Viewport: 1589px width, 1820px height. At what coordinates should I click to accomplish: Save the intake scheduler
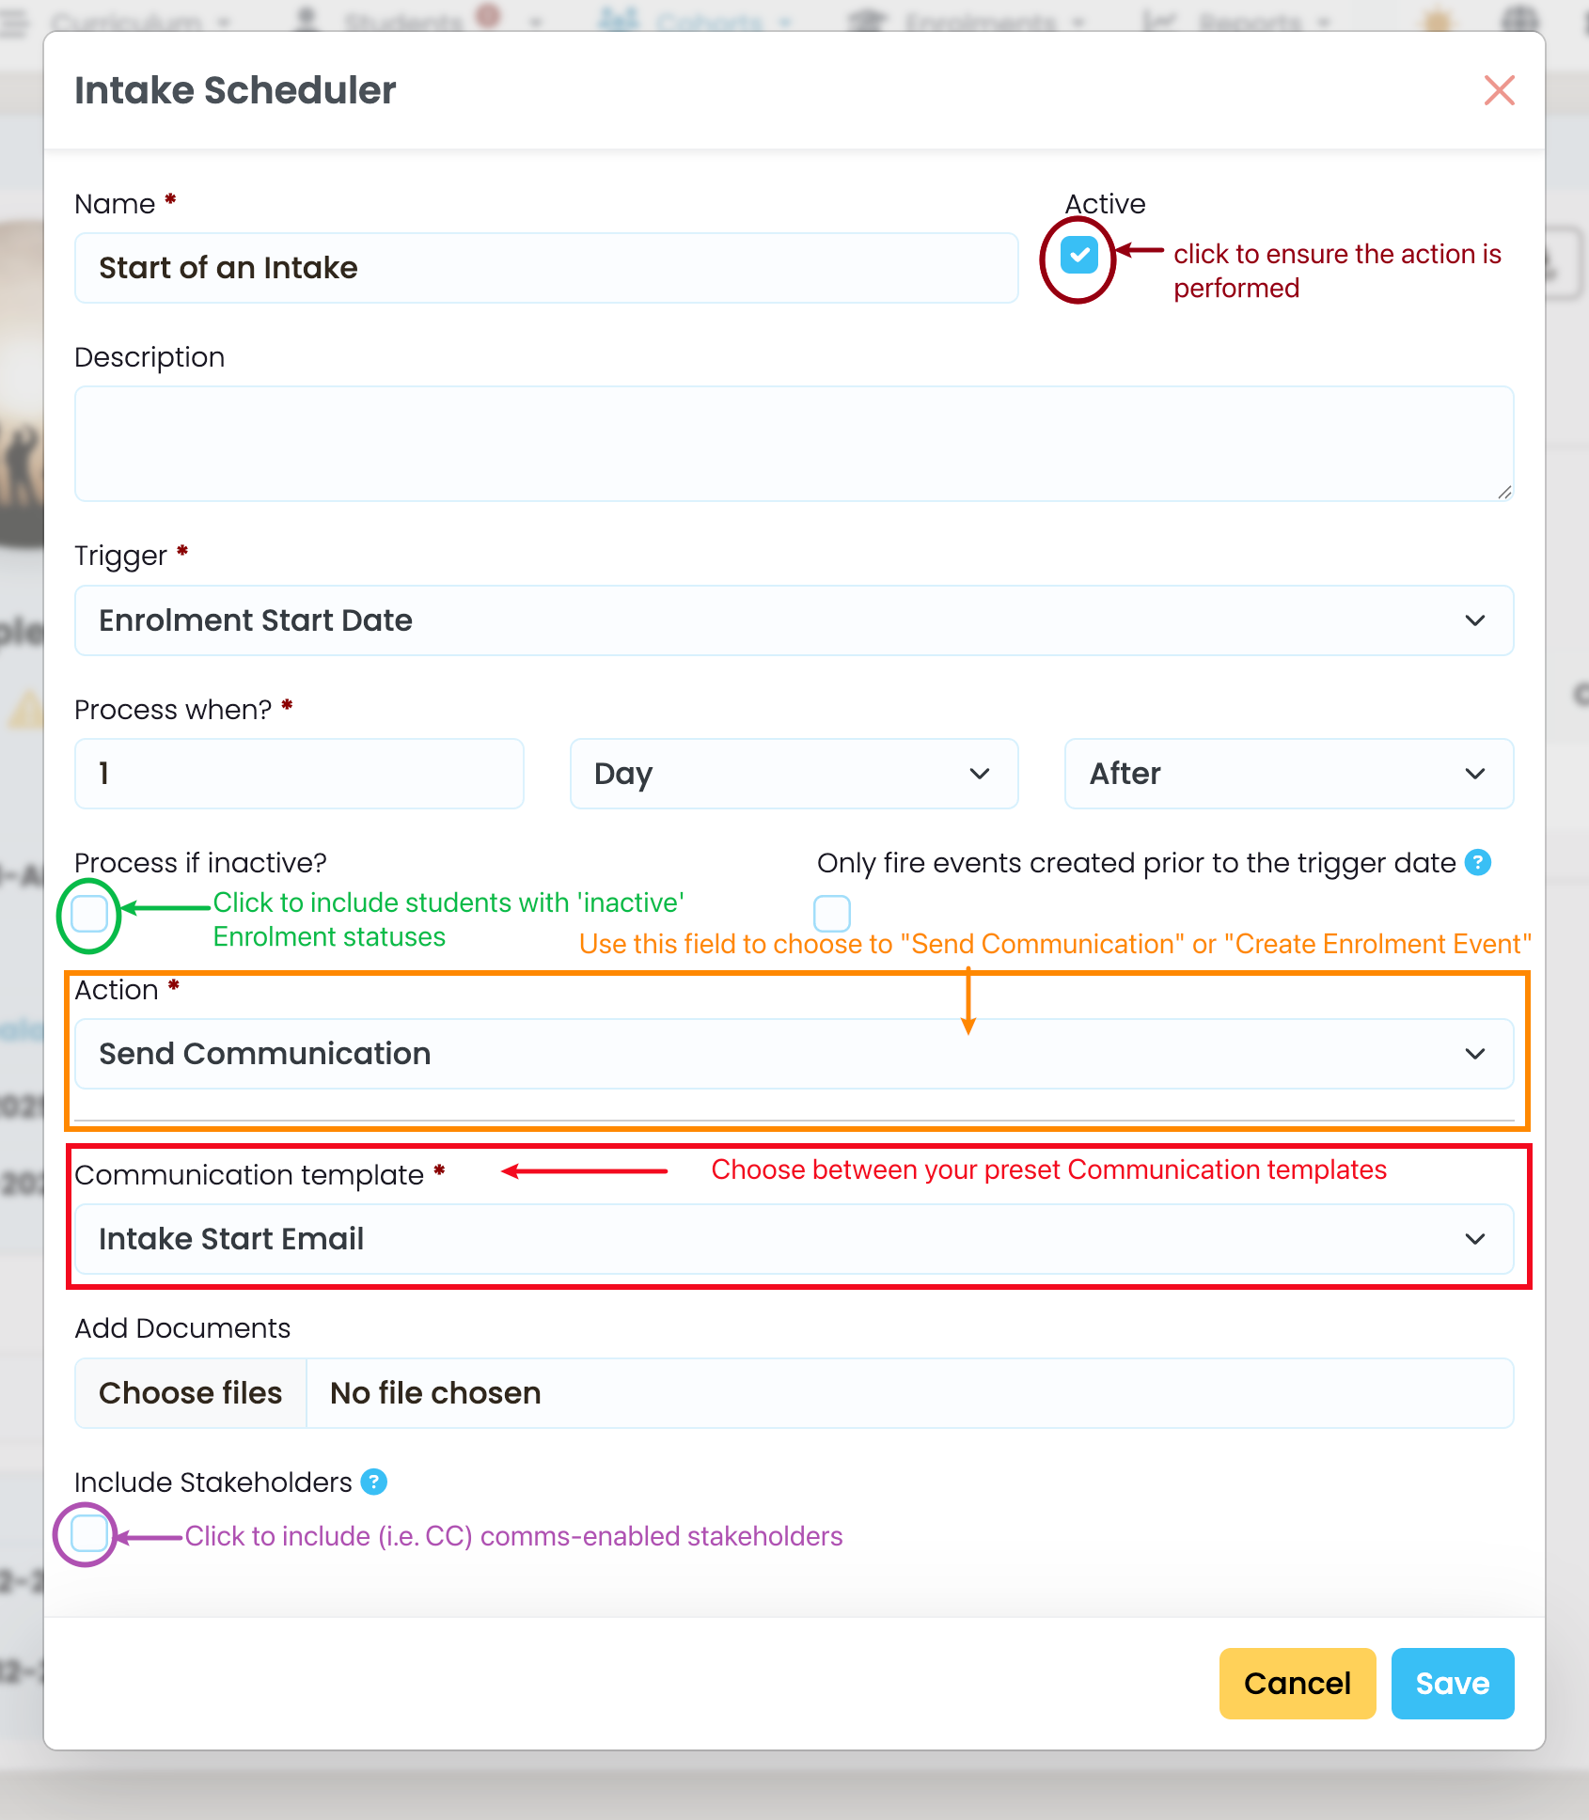pyautogui.click(x=1452, y=1683)
